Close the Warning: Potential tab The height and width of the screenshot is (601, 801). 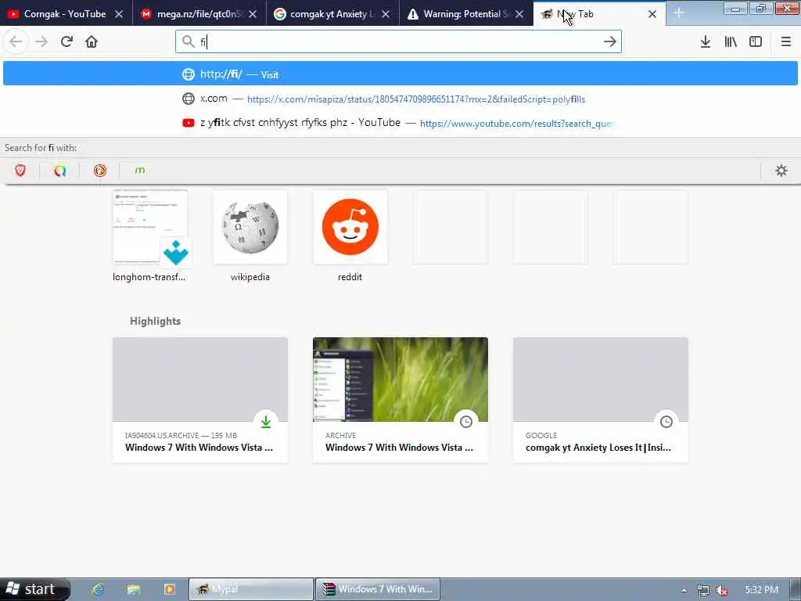tap(519, 14)
